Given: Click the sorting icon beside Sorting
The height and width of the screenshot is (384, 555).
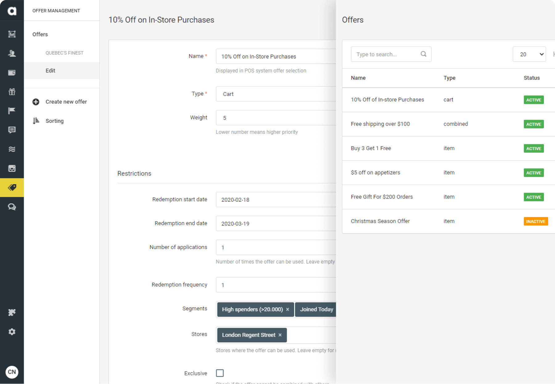Looking at the screenshot, I should 36,121.
